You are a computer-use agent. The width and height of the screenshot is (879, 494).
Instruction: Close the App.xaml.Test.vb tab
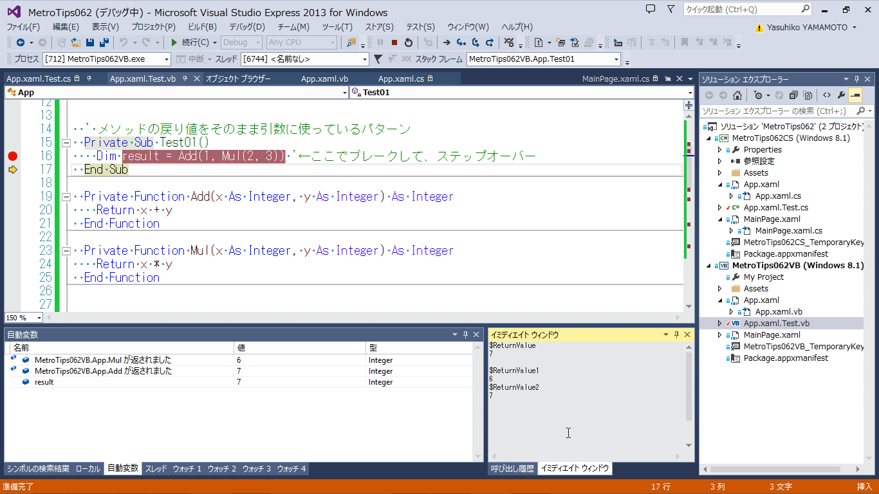196,78
